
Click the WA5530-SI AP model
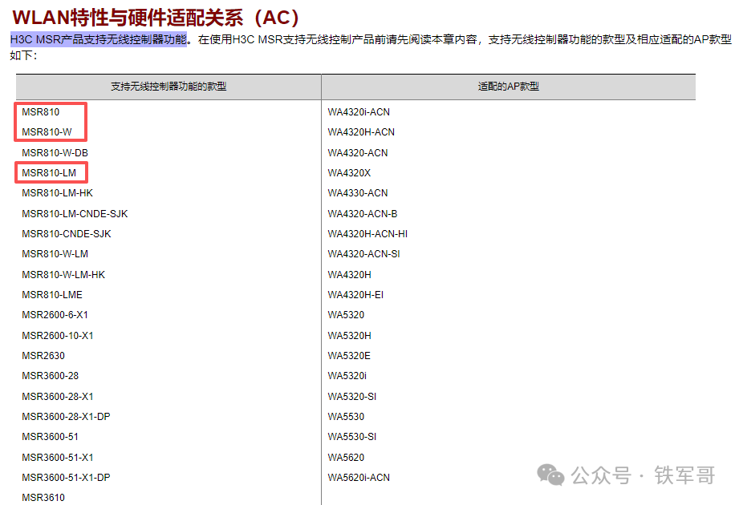(x=352, y=437)
